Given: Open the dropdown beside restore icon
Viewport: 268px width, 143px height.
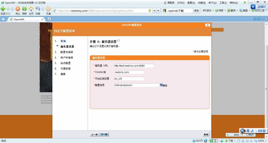Looking at the screenshot, I should tap(43, 9).
